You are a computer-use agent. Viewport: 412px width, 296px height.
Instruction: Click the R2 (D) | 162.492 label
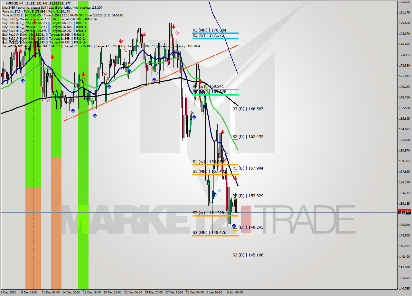pyautogui.click(x=248, y=137)
